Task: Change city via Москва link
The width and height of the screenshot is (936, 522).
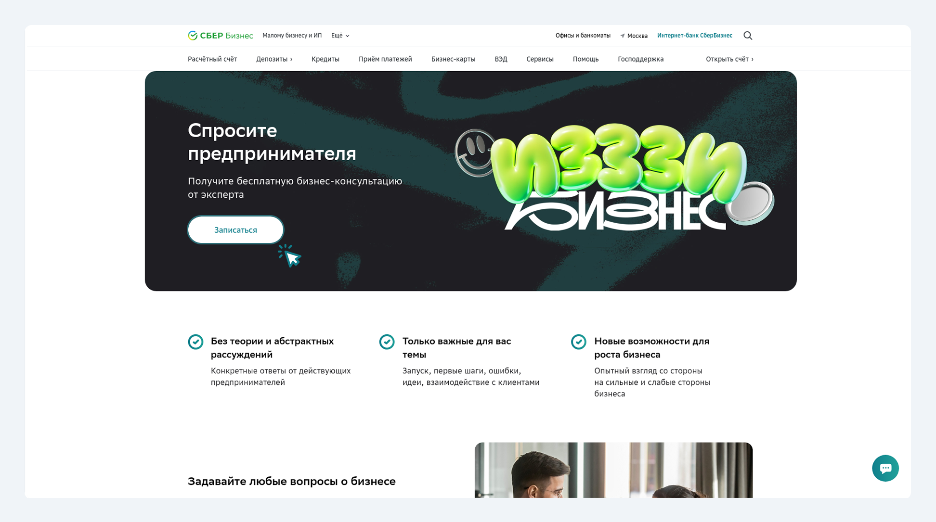Action: 637,36
